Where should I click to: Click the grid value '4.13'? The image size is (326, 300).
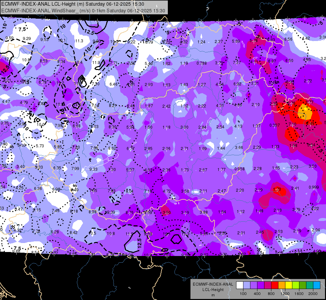pos(238,126)
